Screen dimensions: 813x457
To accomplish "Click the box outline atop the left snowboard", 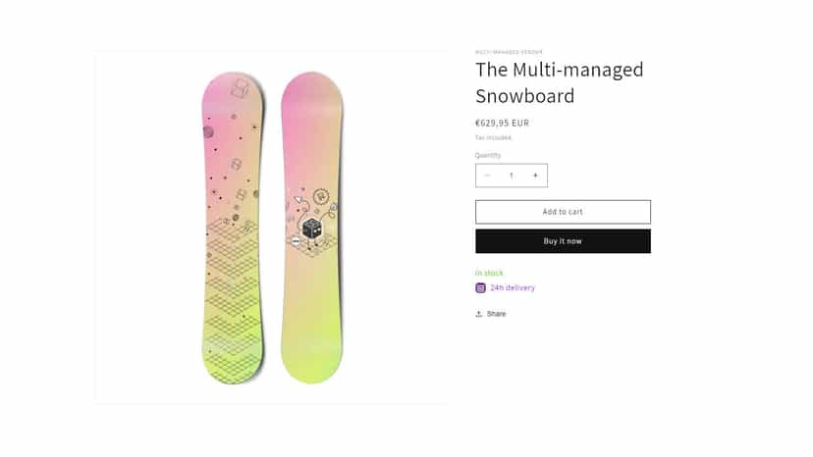I will pyautogui.click(x=240, y=88).
